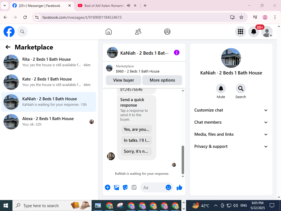Open Rita 2 Beds 1 Bath House chat

[x=49, y=62]
